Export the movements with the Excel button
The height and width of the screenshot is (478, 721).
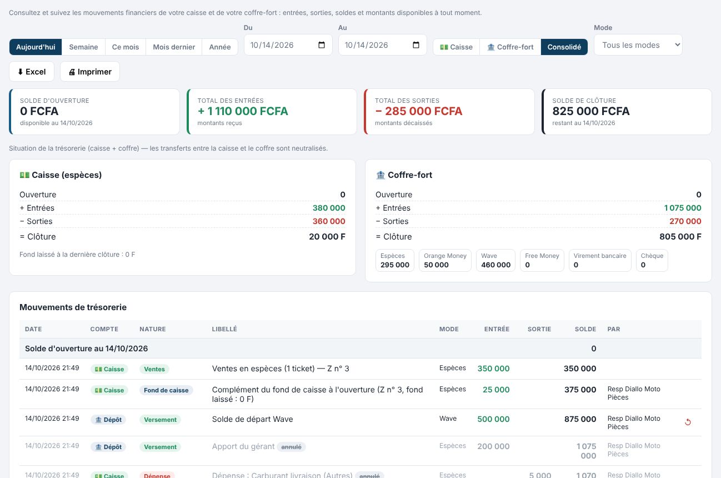pos(32,72)
